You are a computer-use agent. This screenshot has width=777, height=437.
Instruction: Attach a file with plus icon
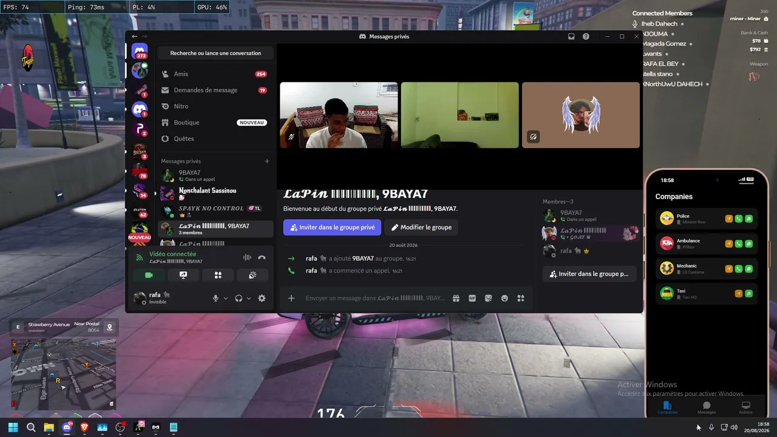(x=291, y=298)
